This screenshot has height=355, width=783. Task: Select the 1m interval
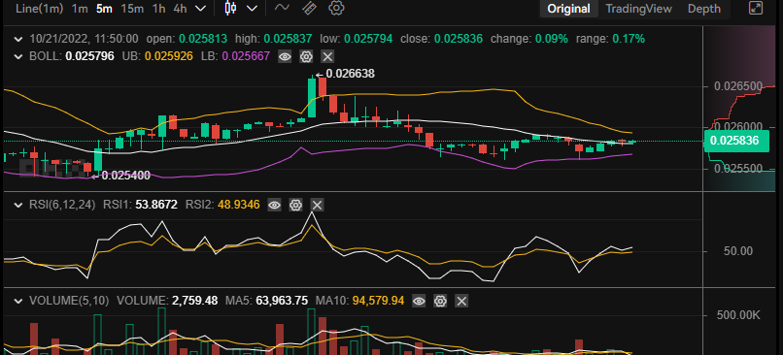pyautogui.click(x=80, y=9)
